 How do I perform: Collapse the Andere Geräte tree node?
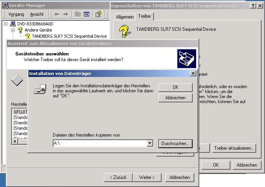pos(13,30)
